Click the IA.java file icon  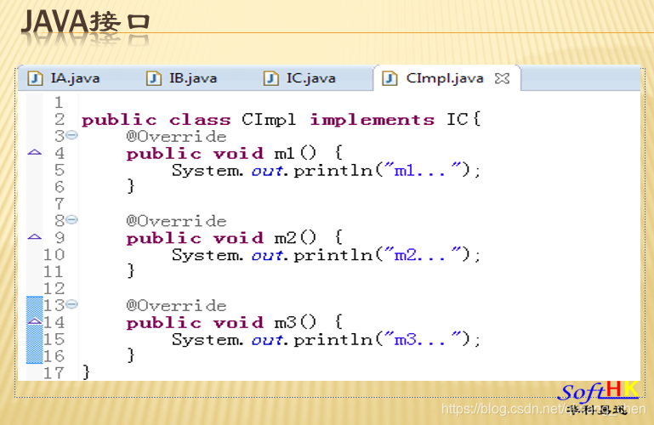pyautogui.click(x=35, y=78)
